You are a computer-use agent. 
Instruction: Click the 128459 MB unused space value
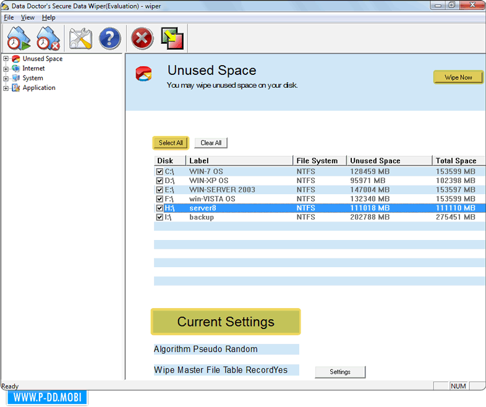click(x=370, y=172)
